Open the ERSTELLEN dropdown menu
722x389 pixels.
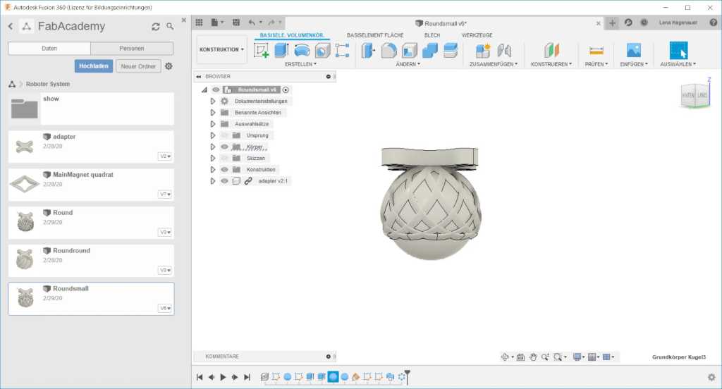pos(300,64)
